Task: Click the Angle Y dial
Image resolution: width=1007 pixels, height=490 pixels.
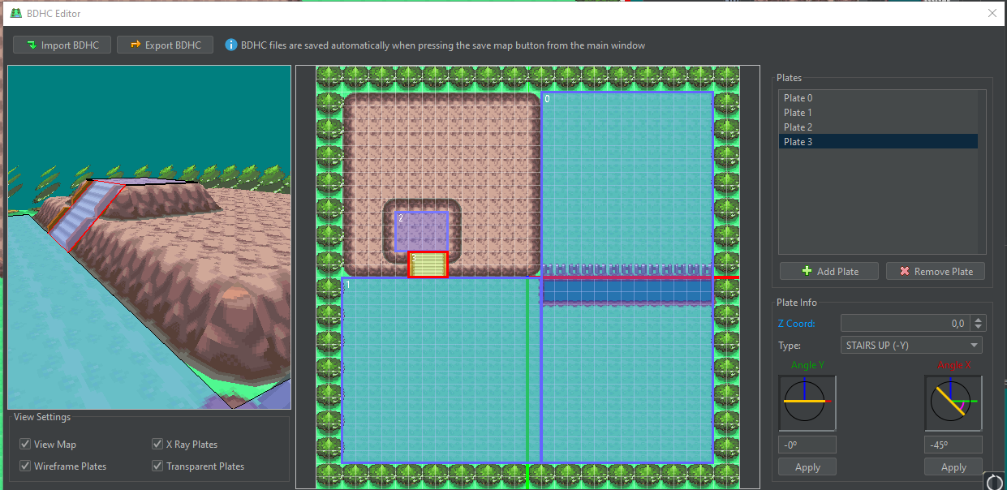Action: [x=807, y=402]
